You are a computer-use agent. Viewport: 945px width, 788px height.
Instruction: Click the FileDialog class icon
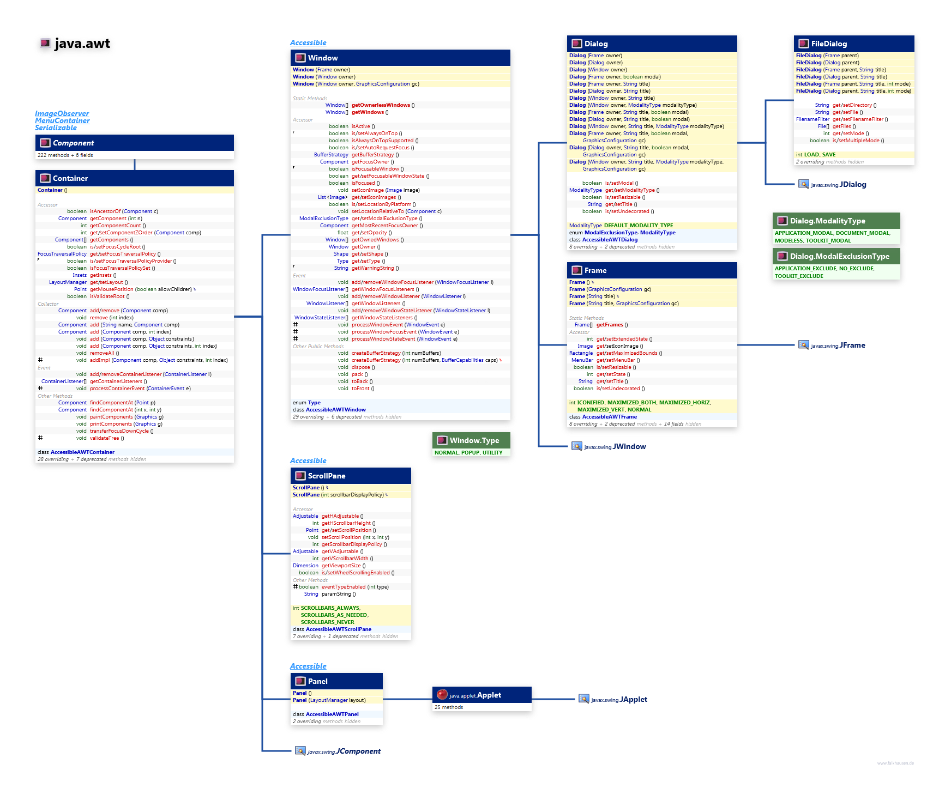803,44
